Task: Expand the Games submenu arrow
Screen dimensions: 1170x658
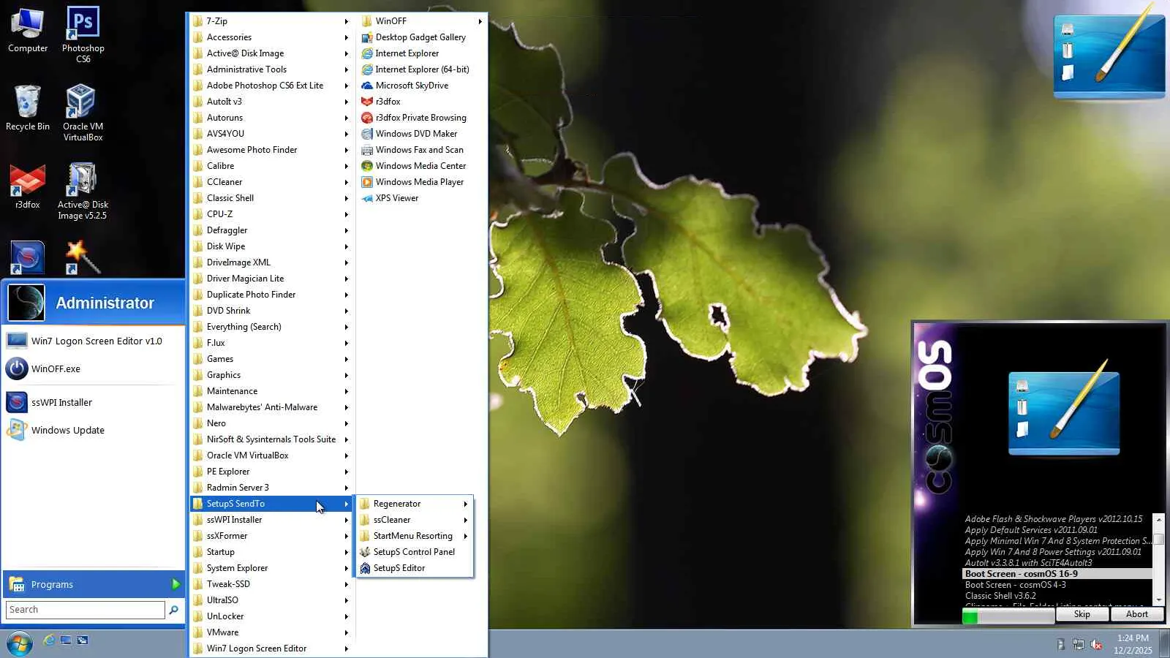Action: [x=347, y=359]
